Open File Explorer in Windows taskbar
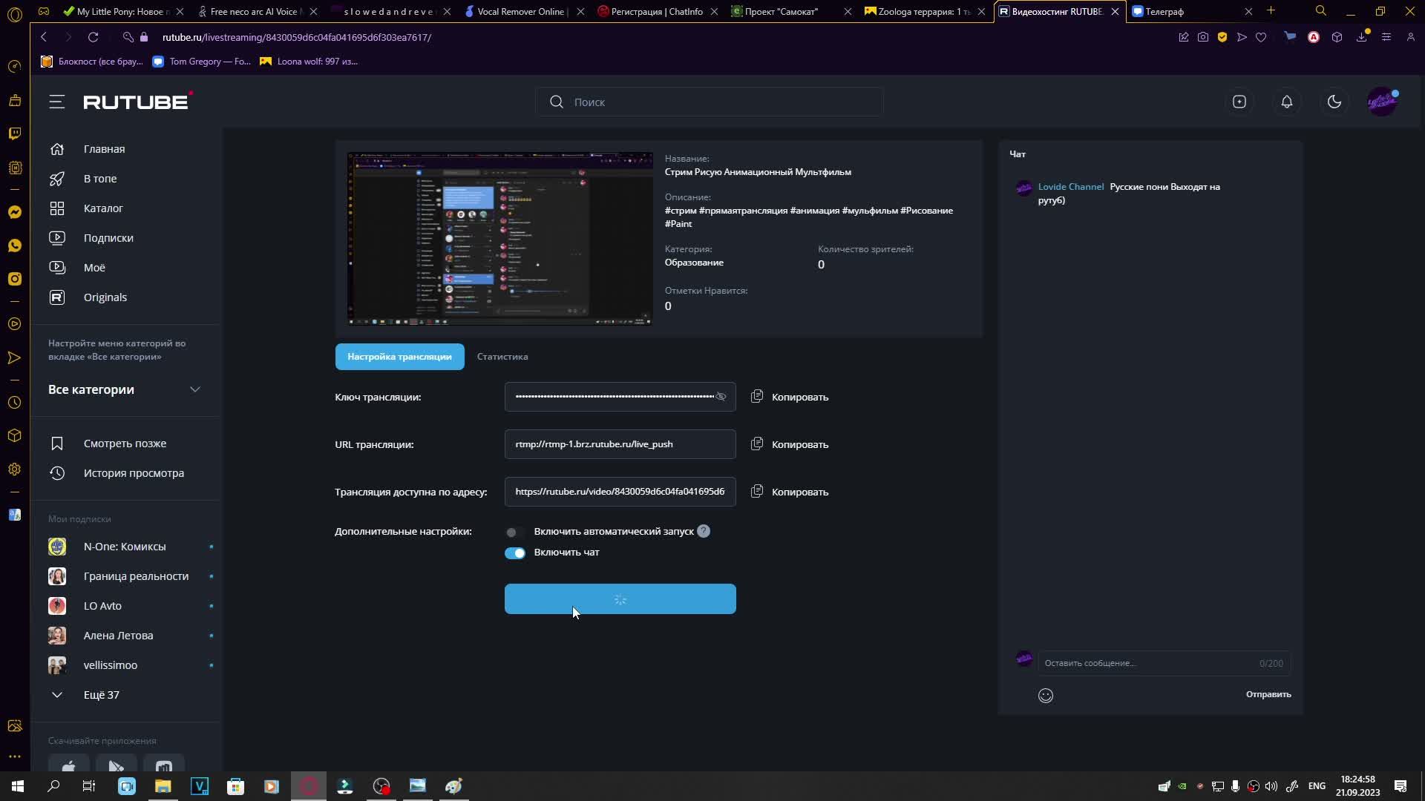 point(163,786)
